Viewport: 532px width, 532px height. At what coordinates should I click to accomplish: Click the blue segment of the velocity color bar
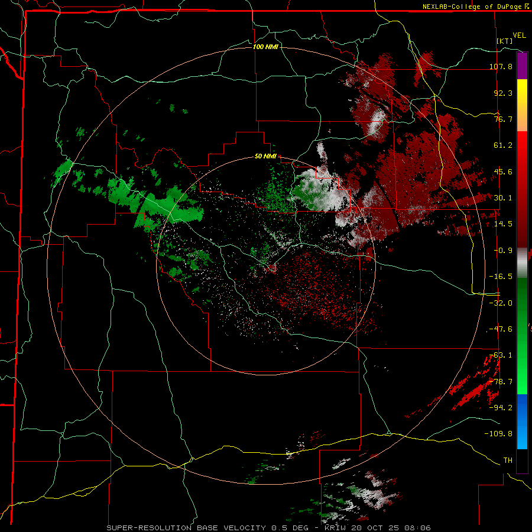click(x=522, y=421)
